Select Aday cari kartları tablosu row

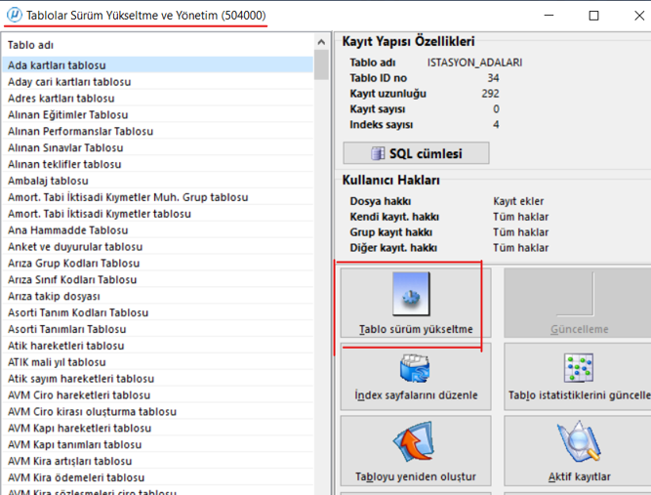158,82
